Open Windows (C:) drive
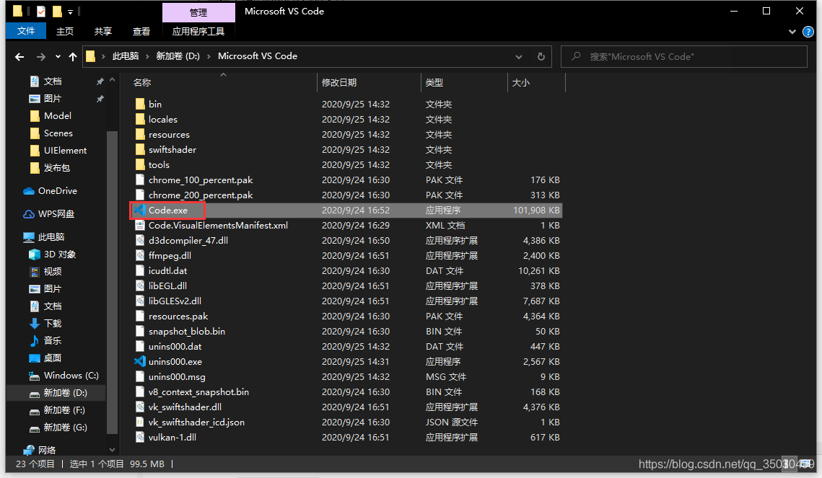 pyautogui.click(x=64, y=375)
